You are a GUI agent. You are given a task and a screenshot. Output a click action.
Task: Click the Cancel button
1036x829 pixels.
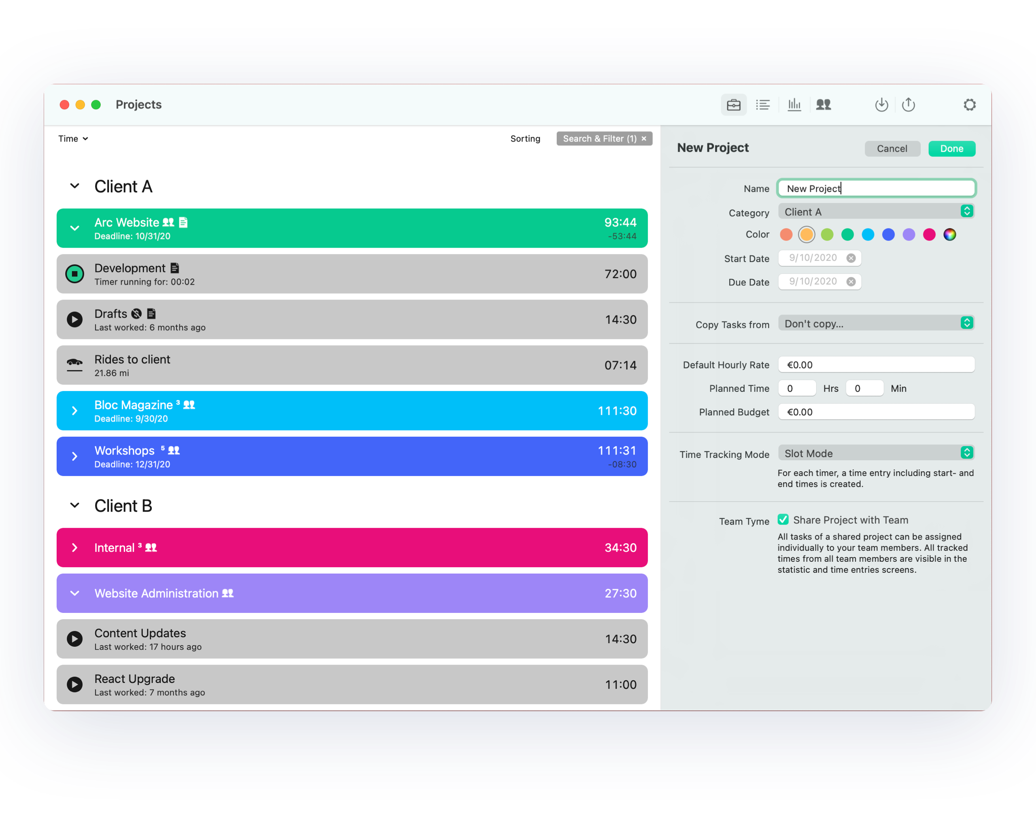tap(892, 149)
